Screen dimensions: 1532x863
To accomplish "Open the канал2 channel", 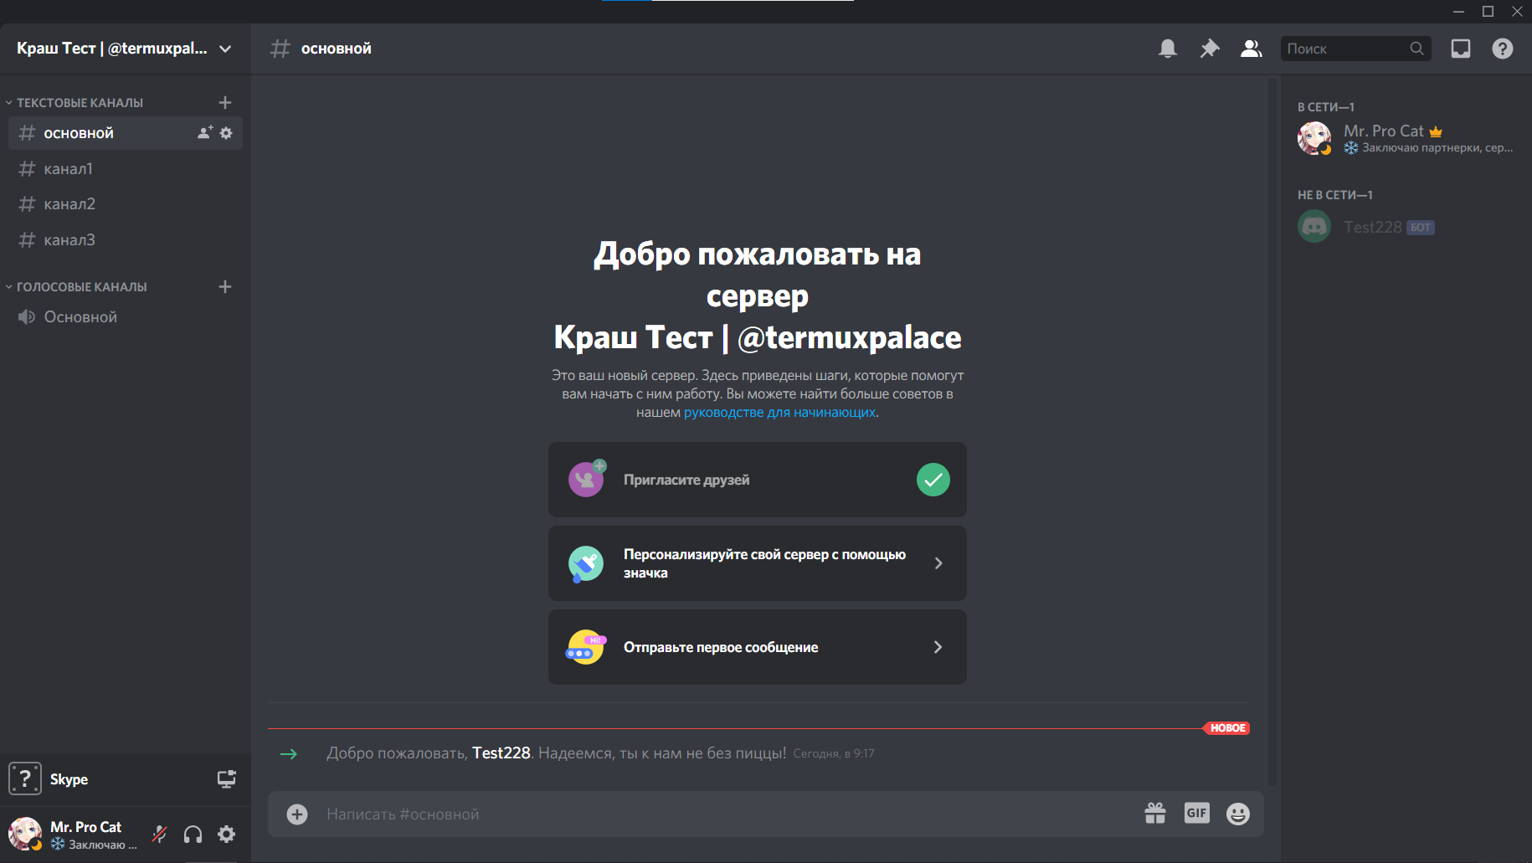I will (x=126, y=204).
